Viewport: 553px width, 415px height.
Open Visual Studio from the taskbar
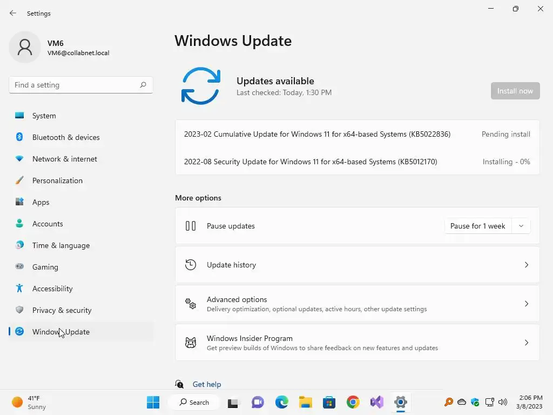[376, 402]
